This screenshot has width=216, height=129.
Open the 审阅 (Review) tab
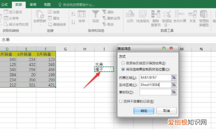(x=33, y=5)
